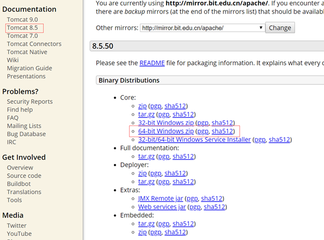The height and width of the screenshot is (240, 324).
Task: Open the Bug Database link
Action: point(26,134)
